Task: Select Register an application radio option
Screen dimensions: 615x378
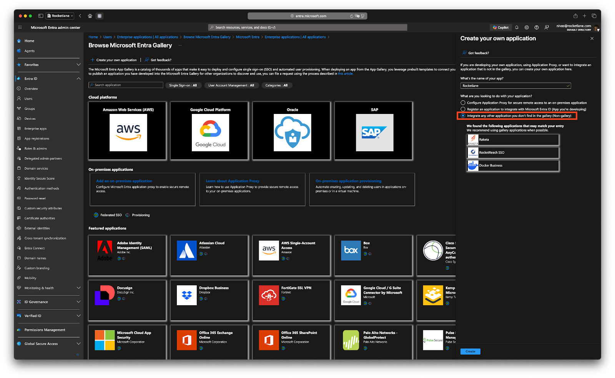Action: 463,109
